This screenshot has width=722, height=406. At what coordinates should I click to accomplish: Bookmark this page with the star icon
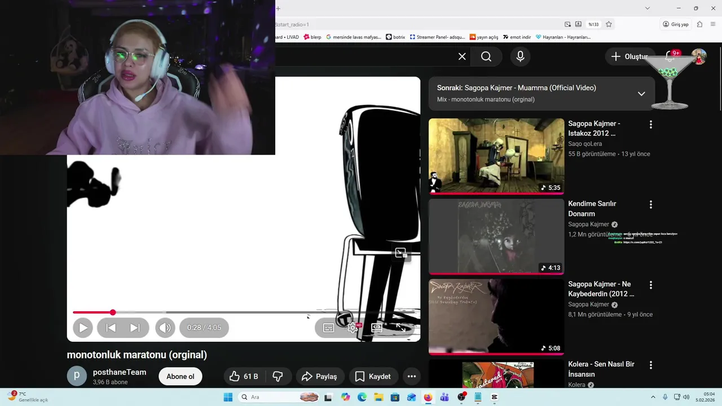coord(609,24)
